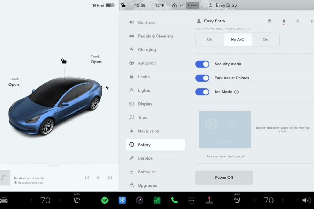Disable the Security Alarm toggle
The height and width of the screenshot is (209, 314).
tap(202, 64)
